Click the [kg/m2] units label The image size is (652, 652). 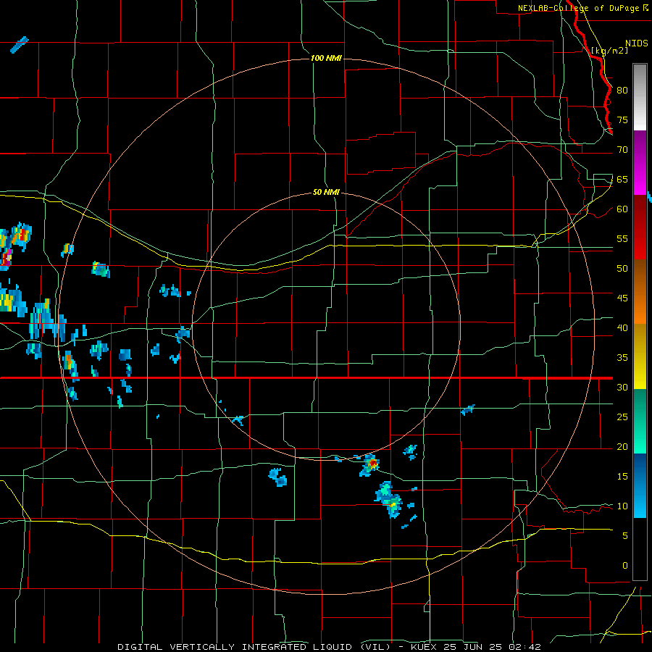point(609,51)
